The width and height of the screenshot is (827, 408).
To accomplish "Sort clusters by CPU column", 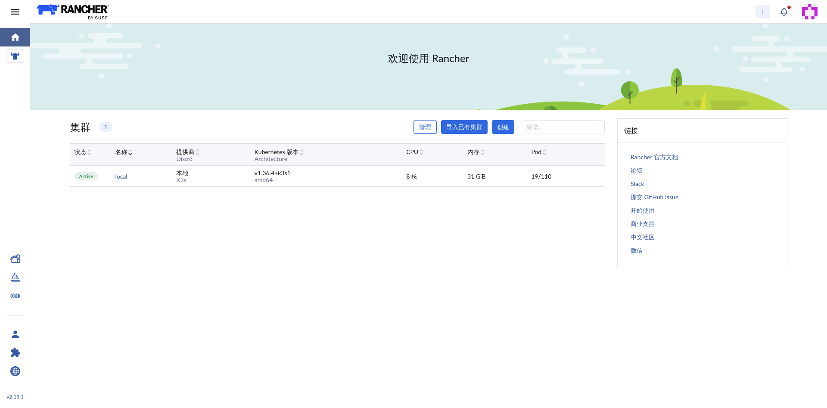I will (x=415, y=152).
